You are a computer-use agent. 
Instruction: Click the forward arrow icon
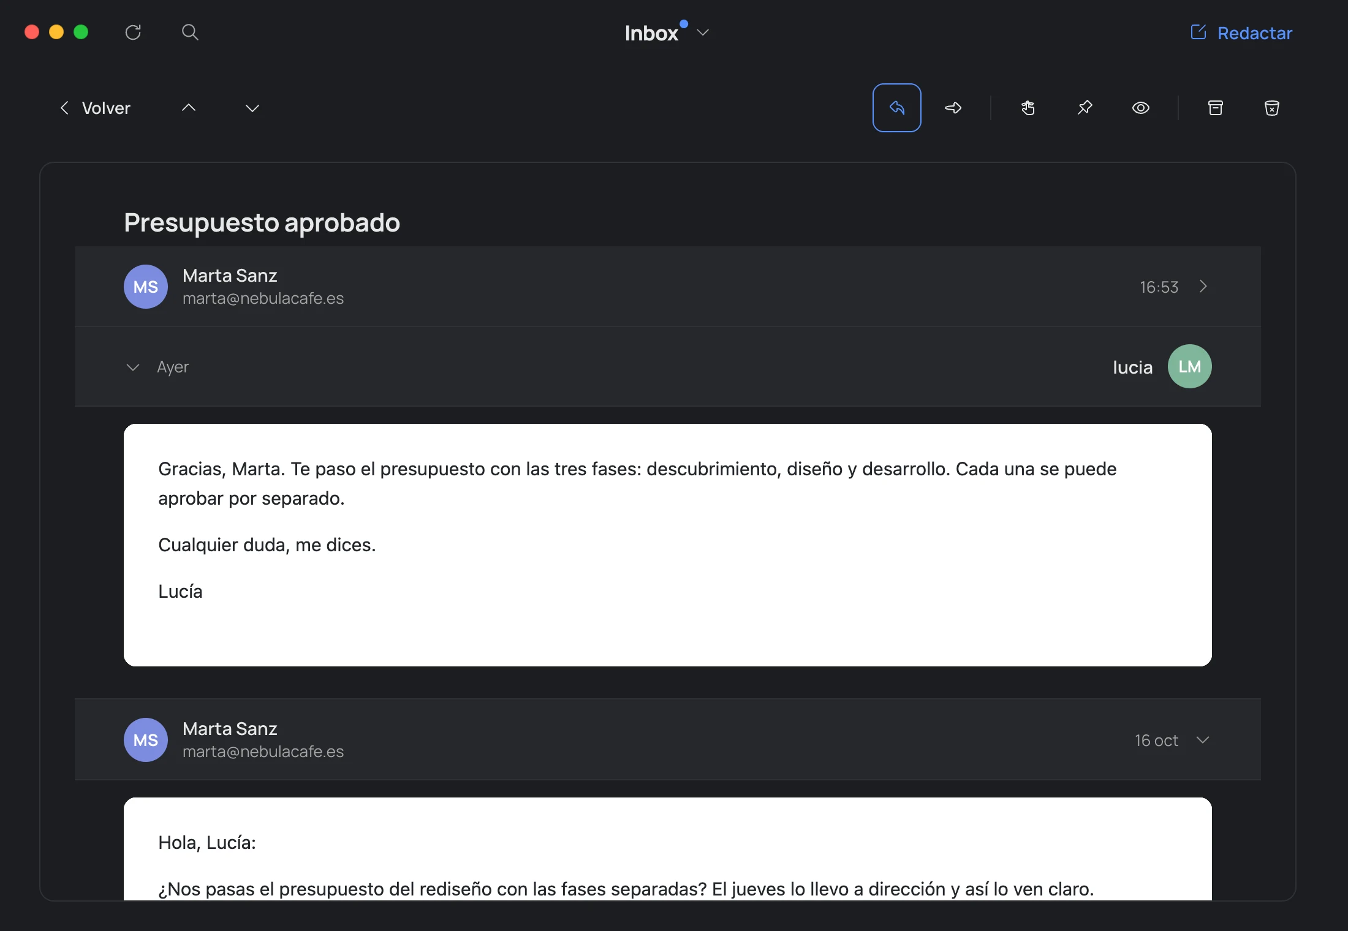[x=953, y=108]
